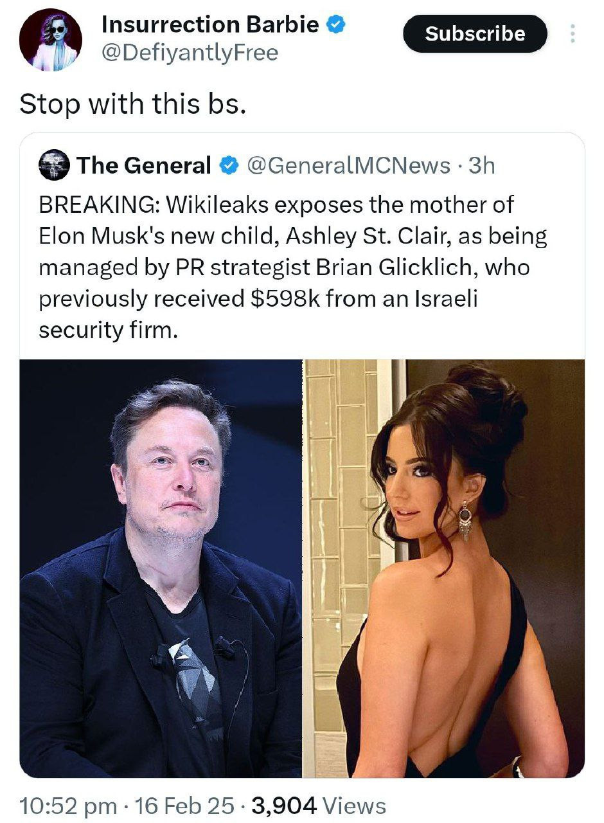Click the @DefiyantlyFree handle
This screenshot has height=823, width=604.
[190, 53]
